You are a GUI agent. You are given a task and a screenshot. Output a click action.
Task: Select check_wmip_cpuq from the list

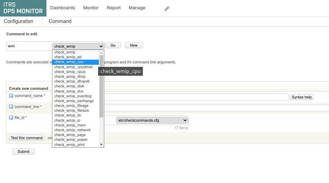coord(75,72)
